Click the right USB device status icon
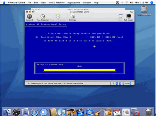 pos(114,84)
